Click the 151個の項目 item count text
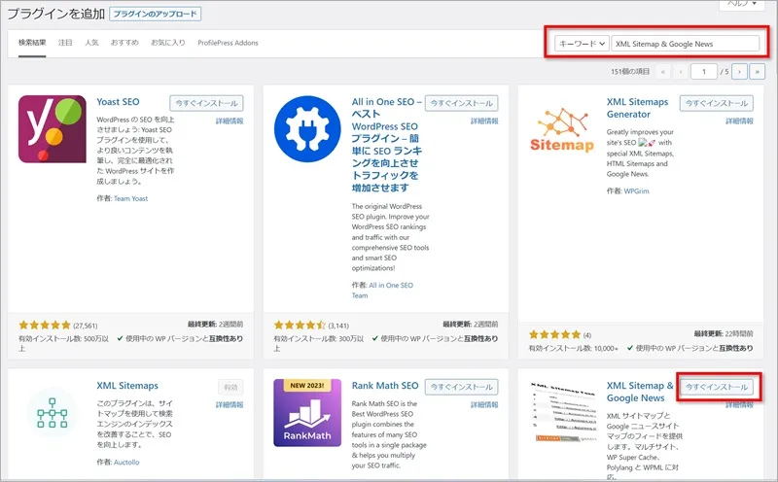The width and height of the screenshot is (778, 482). point(630,71)
